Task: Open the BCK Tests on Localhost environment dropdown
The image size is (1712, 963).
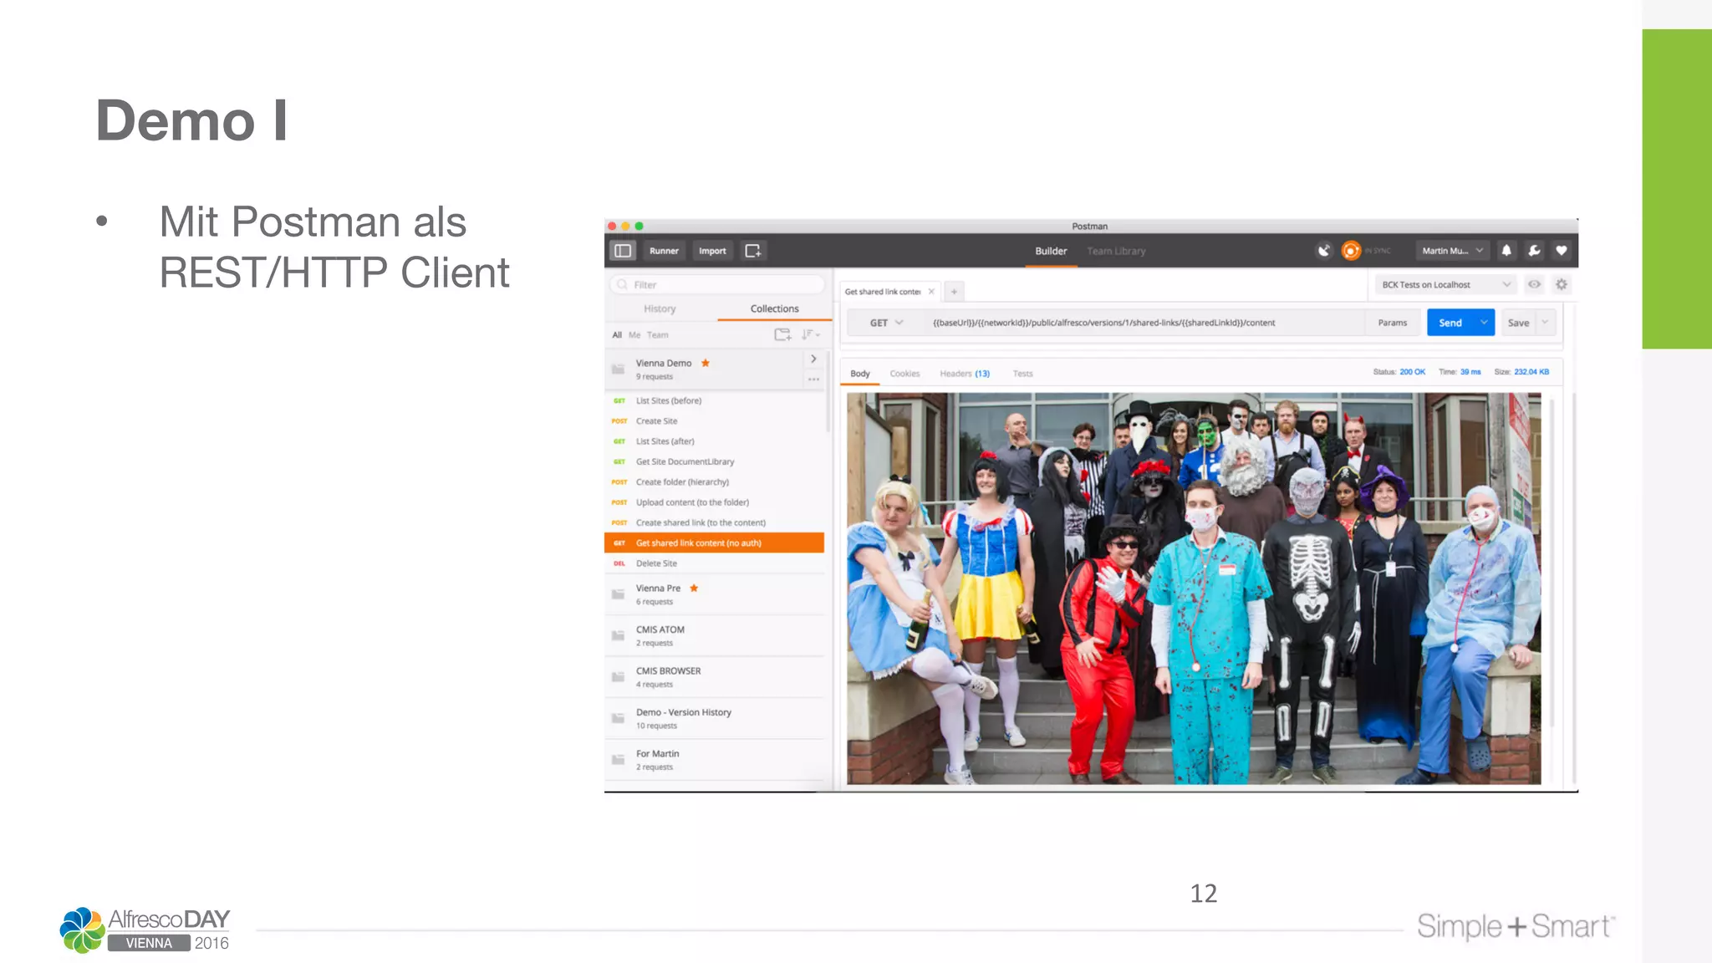Action: point(1446,285)
